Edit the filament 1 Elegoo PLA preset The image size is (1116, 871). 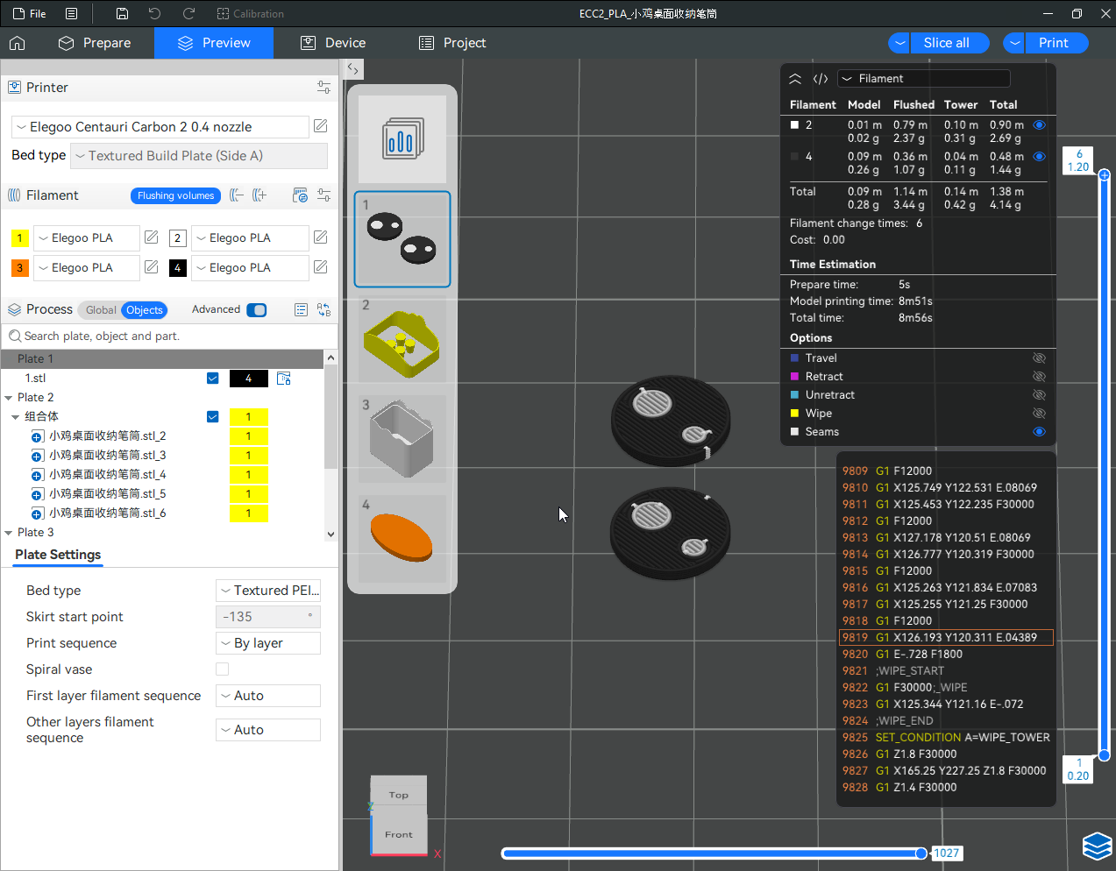point(151,237)
